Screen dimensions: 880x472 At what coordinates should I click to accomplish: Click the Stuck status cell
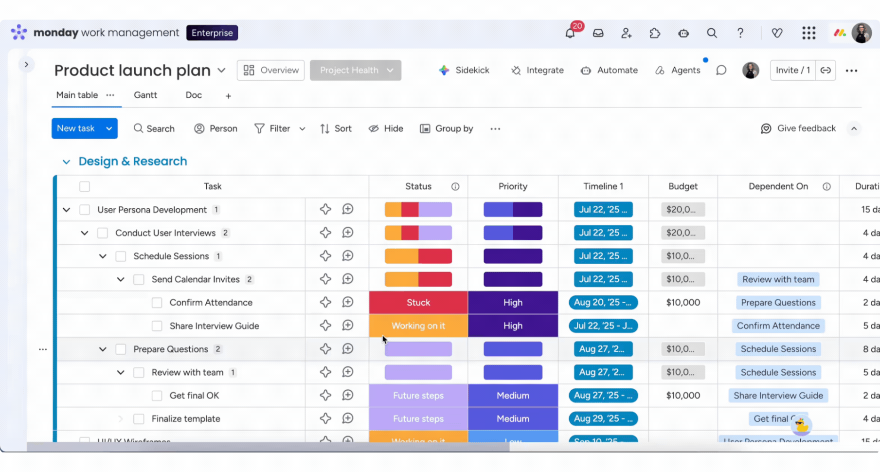click(418, 303)
